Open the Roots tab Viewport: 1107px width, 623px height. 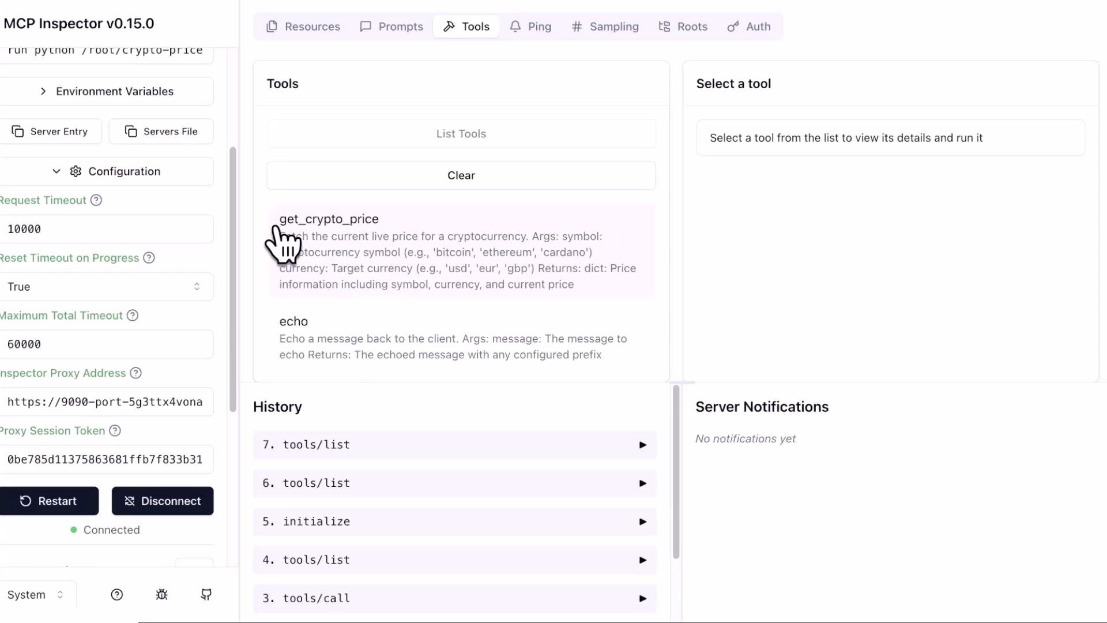pos(683,27)
